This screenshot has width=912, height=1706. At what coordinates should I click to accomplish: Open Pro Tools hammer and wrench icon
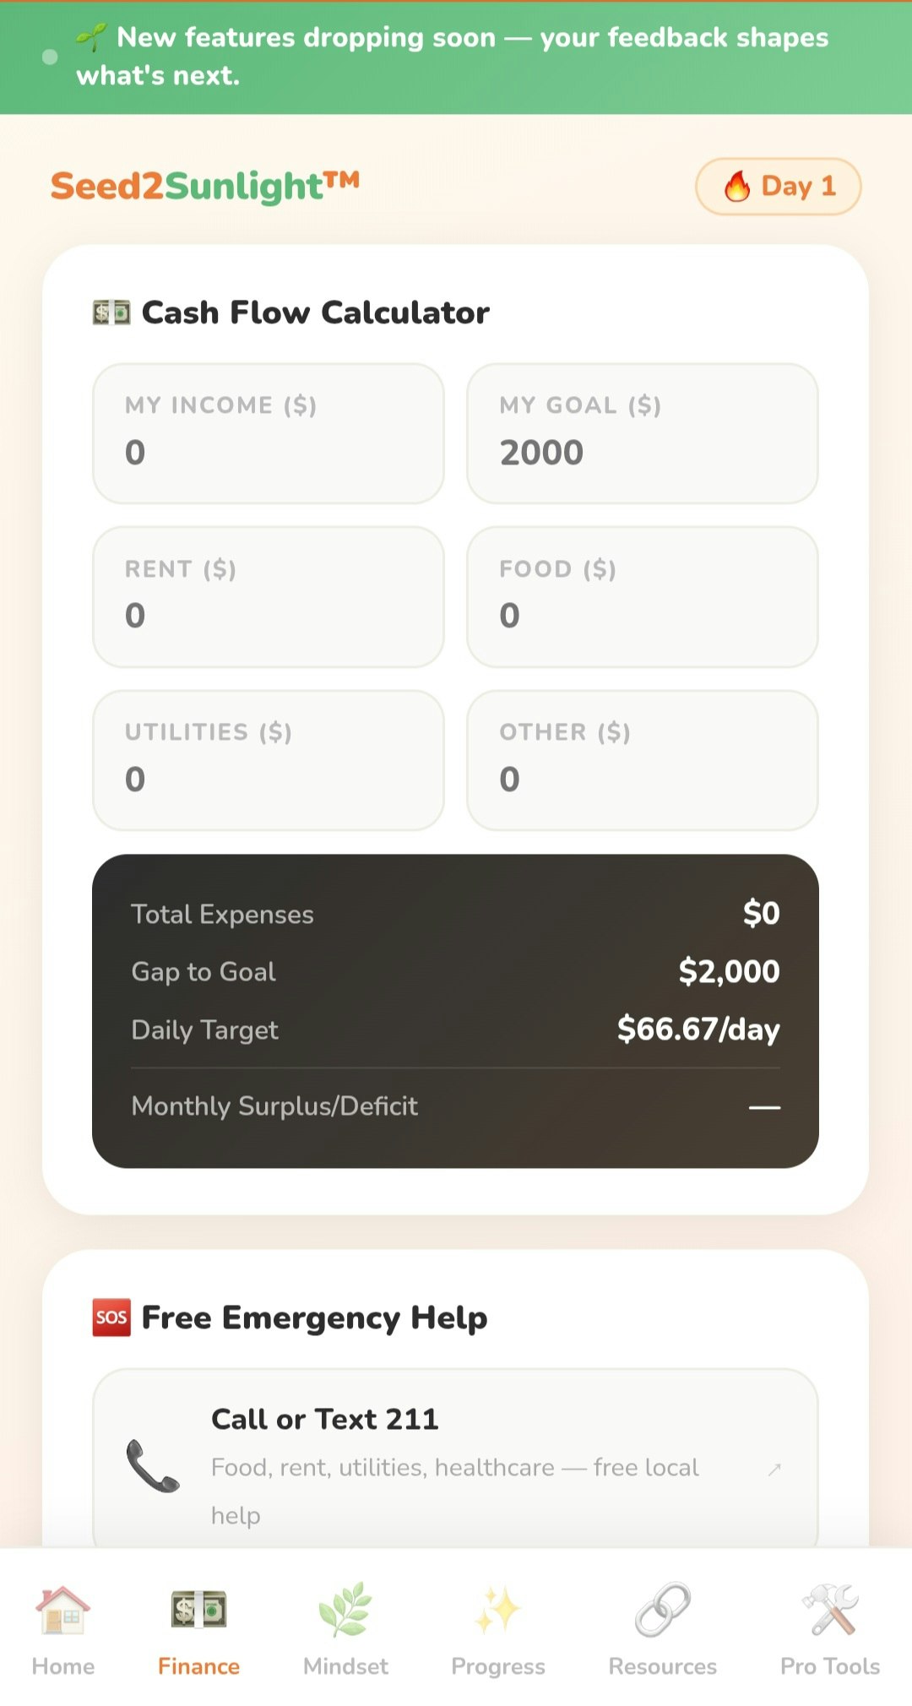[x=830, y=1609]
